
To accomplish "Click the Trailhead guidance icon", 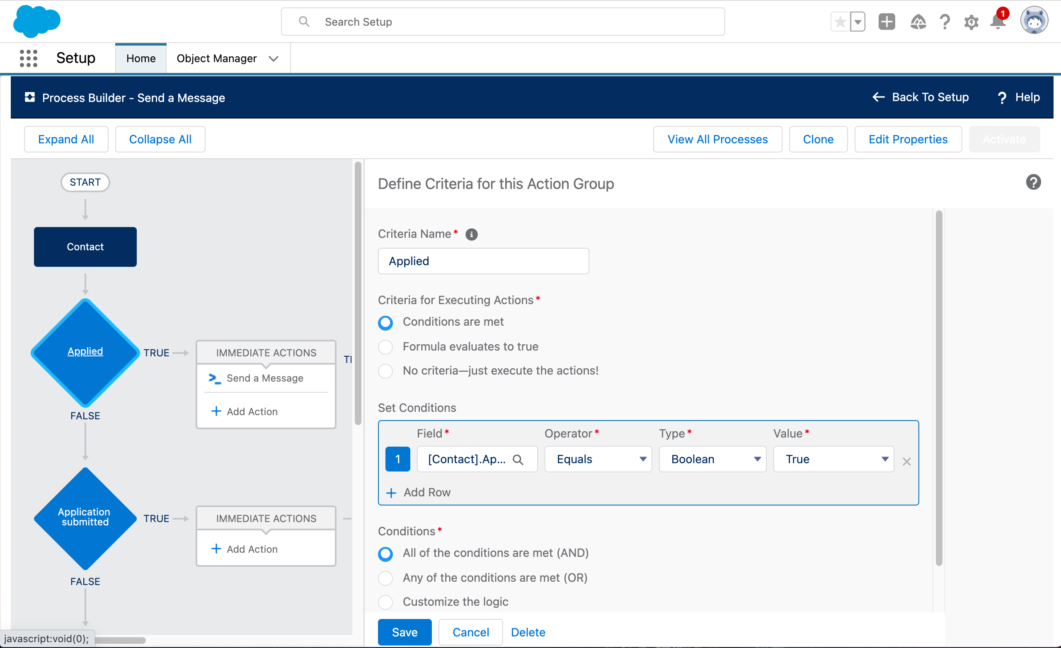I will click(918, 22).
